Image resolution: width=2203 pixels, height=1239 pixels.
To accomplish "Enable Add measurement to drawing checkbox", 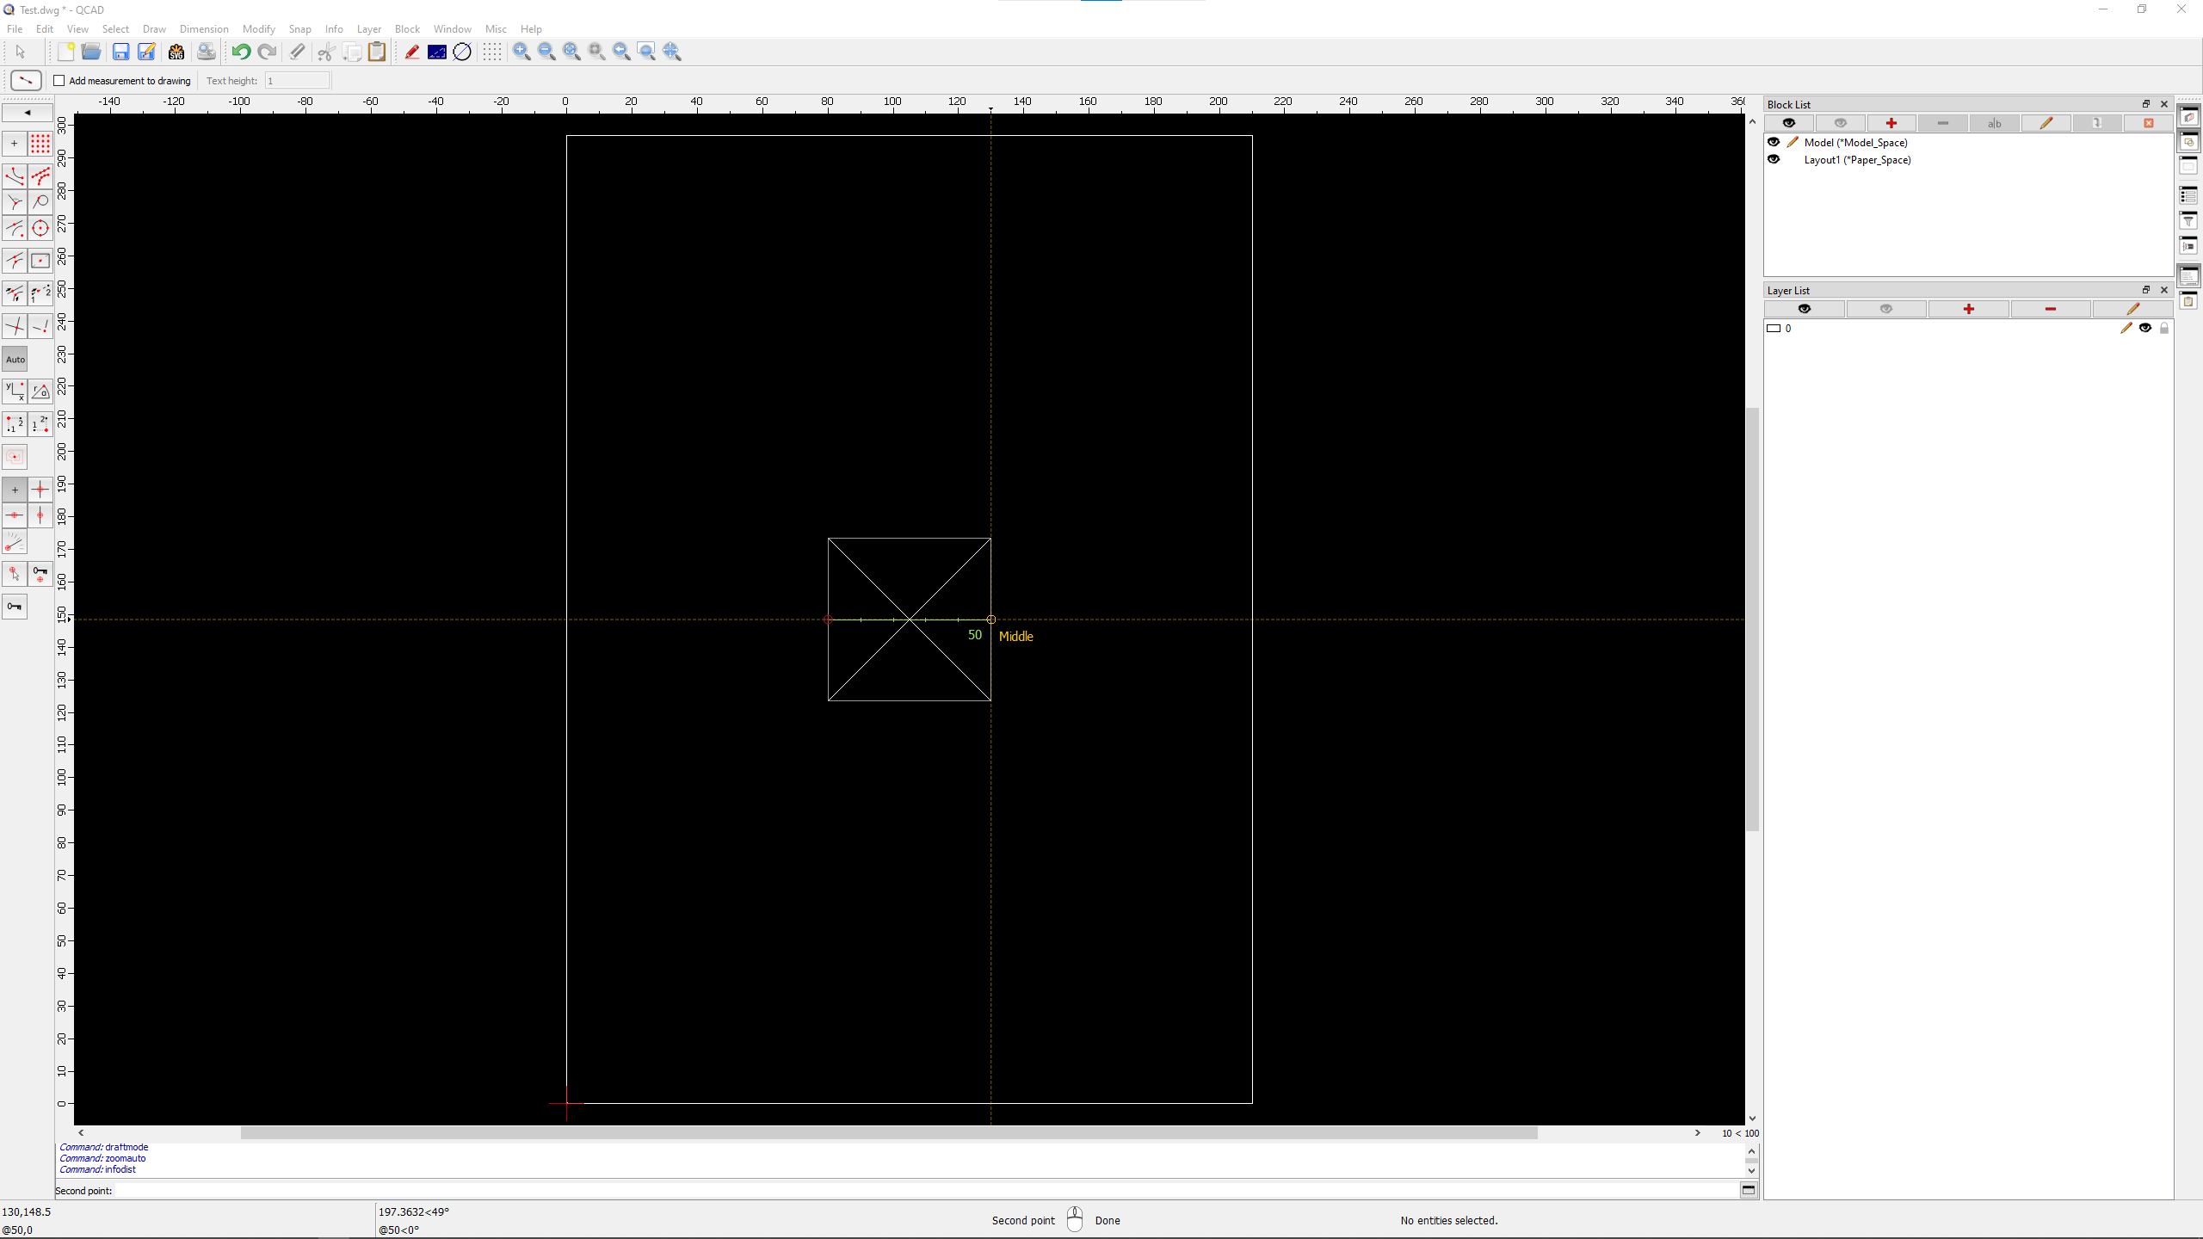I will pyautogui.click(x=59, y=81).
